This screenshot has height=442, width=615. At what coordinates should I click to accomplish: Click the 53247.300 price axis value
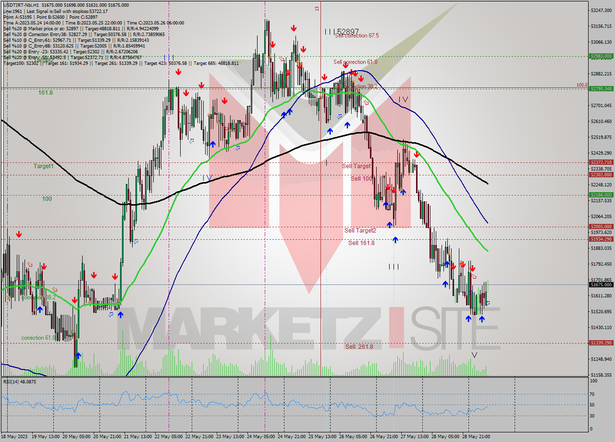click(602, 10)
